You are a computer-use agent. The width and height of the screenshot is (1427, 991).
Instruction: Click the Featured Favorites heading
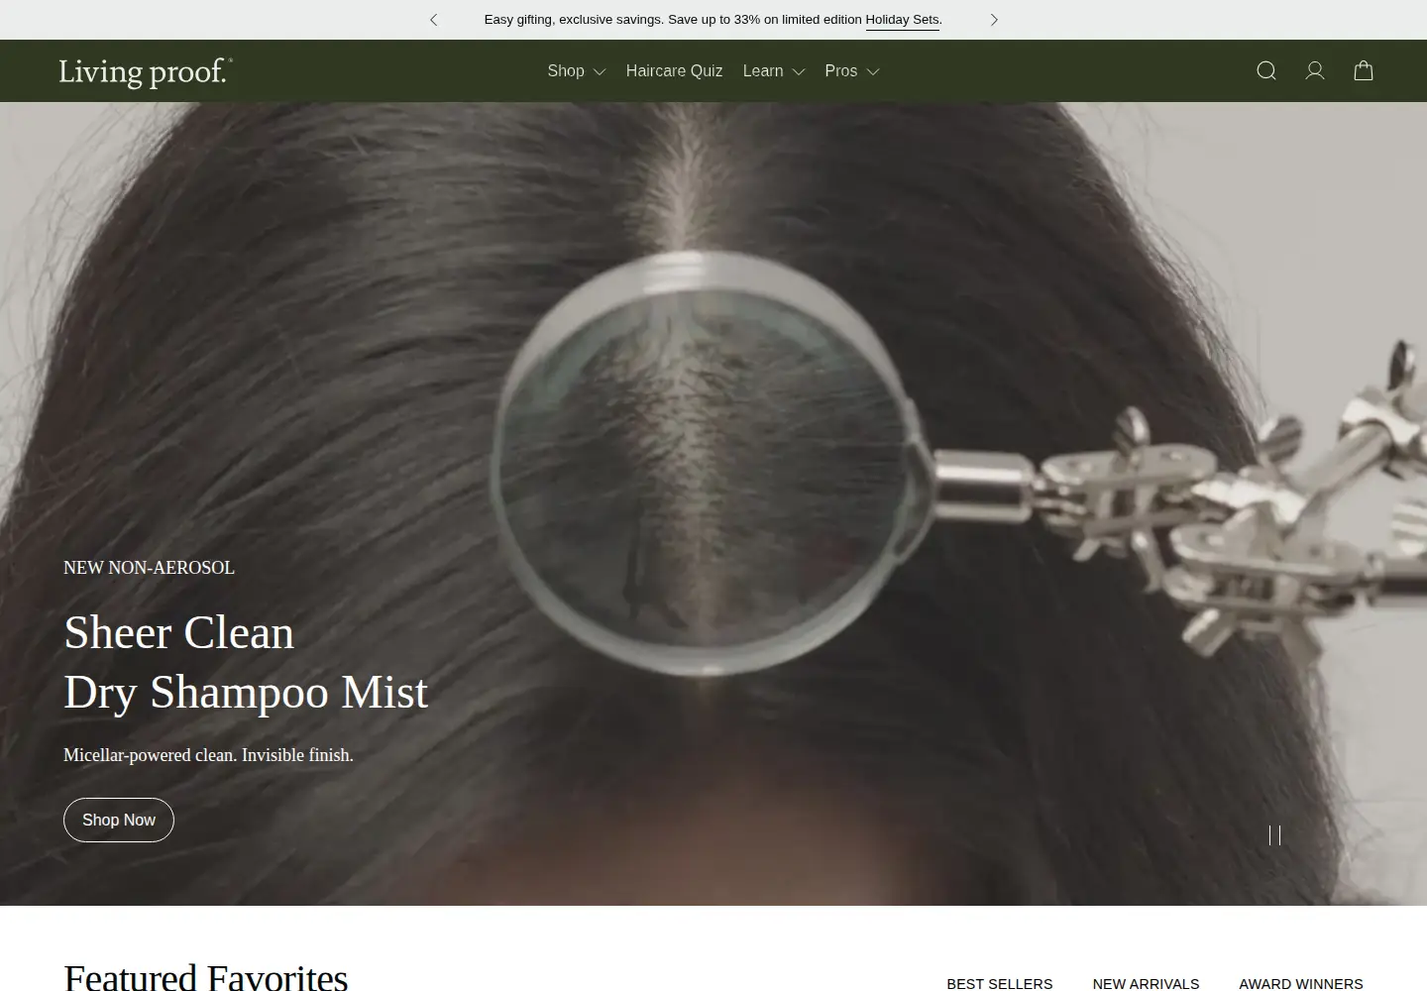206,977
